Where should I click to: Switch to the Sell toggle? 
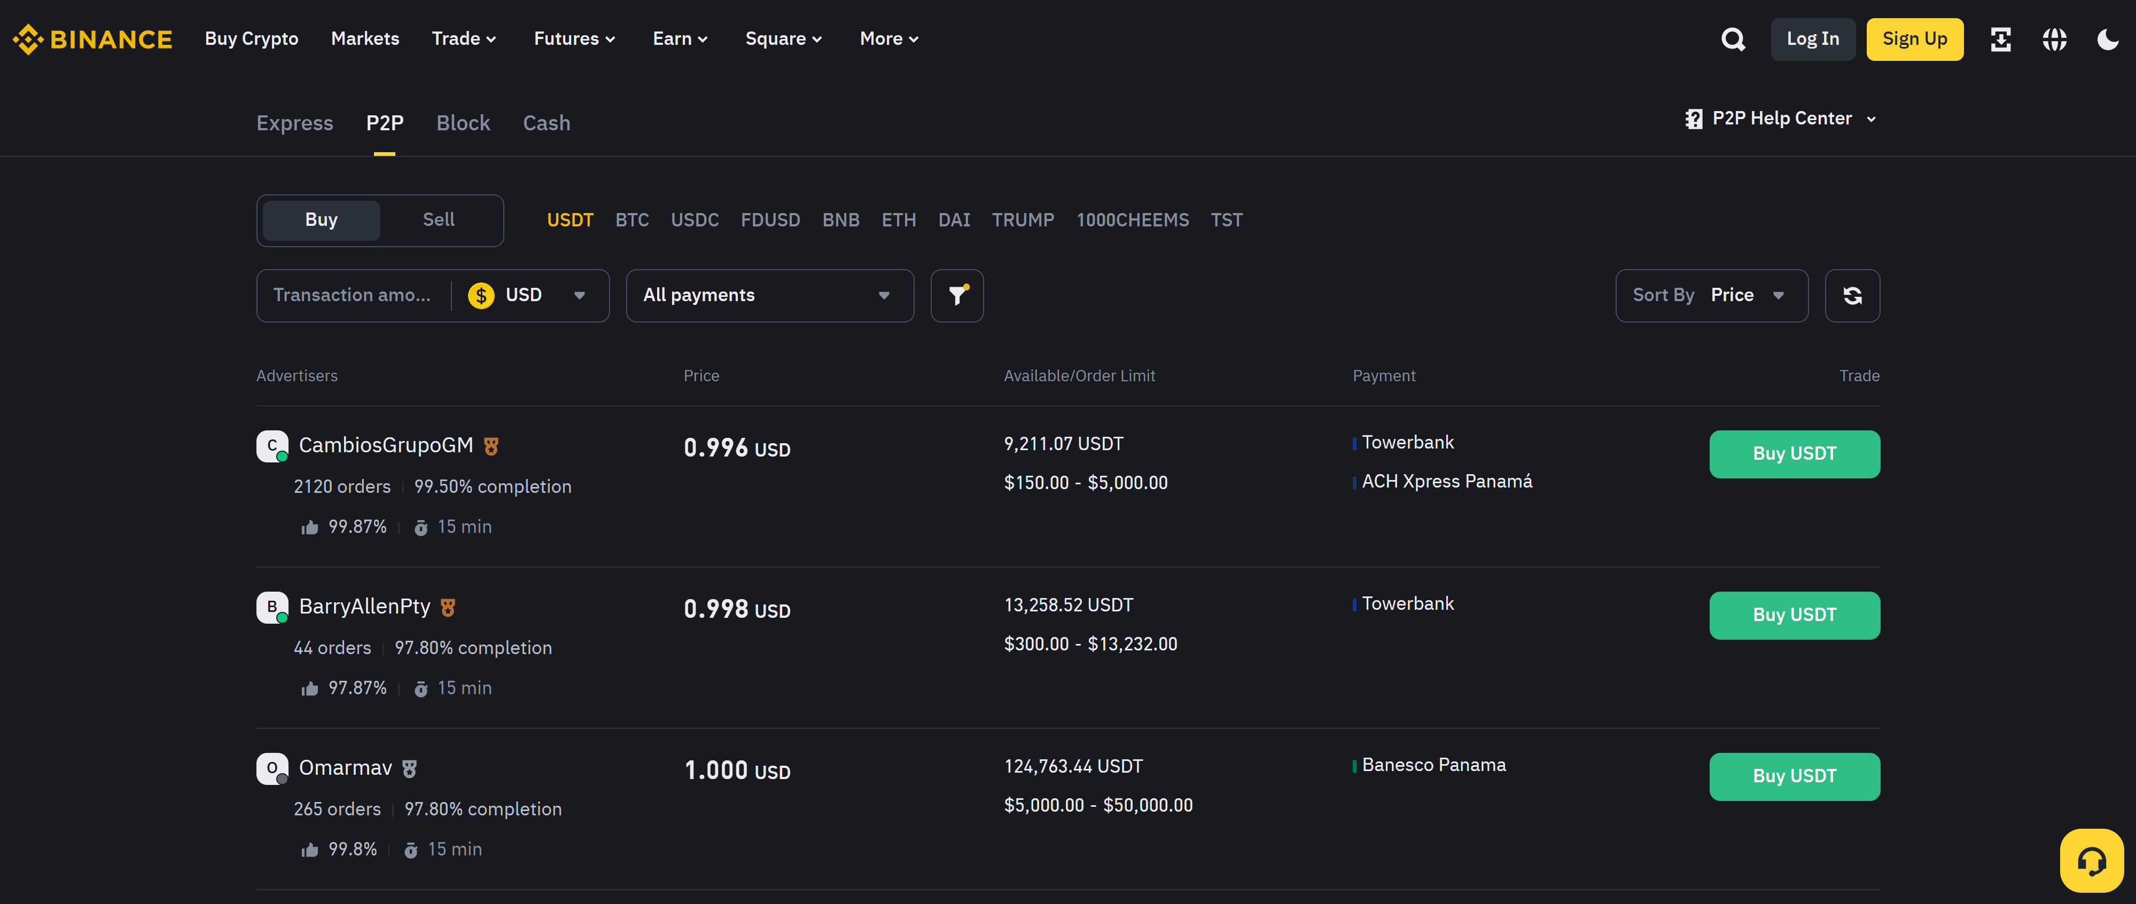(x=439, y=219)
